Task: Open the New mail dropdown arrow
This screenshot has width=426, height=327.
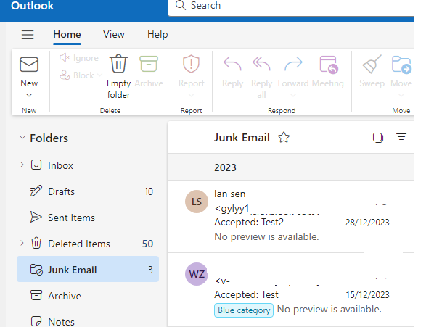Action: click(29, 95)
